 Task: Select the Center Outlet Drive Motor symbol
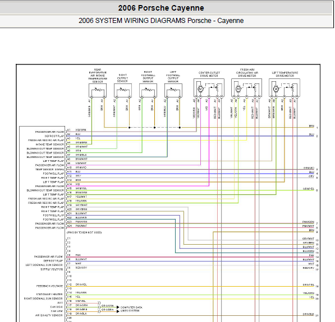[x=209, y=88]
